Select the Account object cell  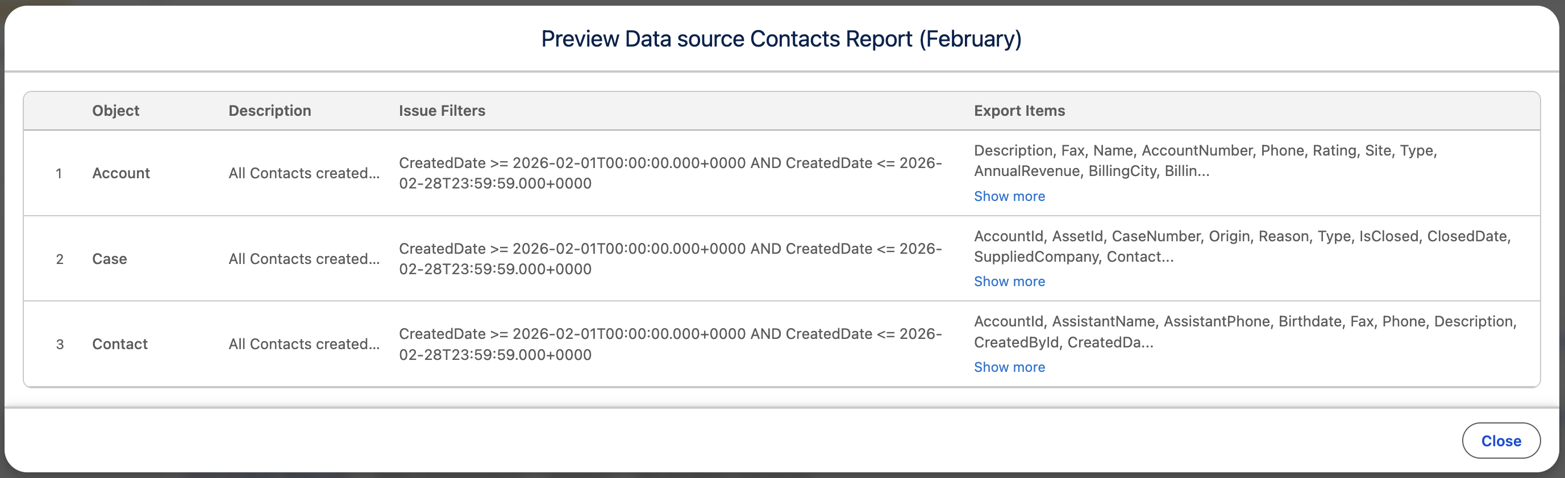(x=121, y=173)
